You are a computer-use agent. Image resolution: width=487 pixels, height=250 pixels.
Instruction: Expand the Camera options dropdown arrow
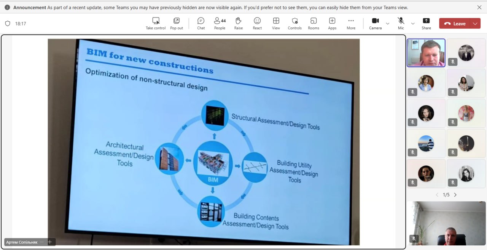point(388,24)
